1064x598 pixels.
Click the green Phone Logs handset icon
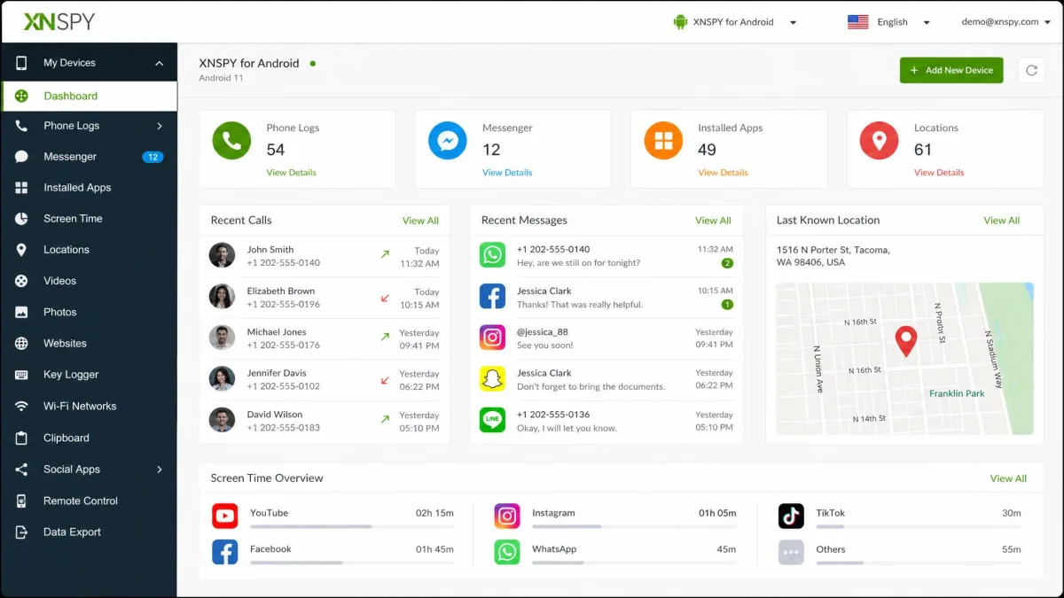click(x=231, y=141)
